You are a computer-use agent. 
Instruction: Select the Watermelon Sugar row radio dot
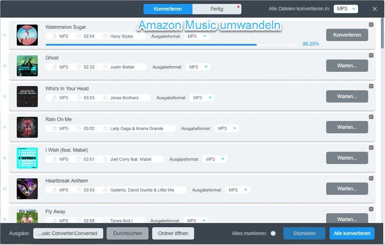(x=5, y=35)
